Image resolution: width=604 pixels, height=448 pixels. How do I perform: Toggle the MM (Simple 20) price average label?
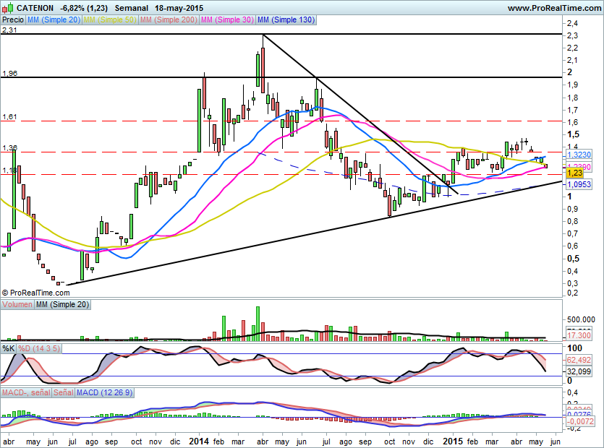coord(54,21)
